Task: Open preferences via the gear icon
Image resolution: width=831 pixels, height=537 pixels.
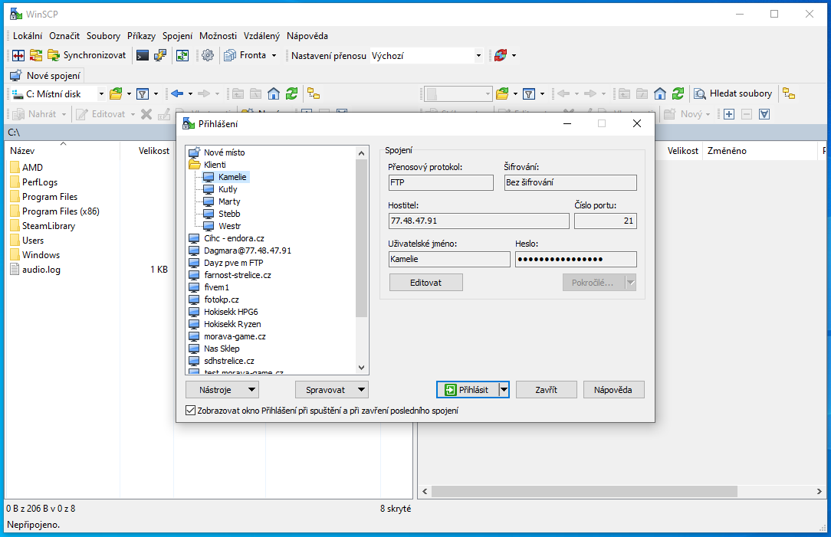Action: [x=207, y=55]
